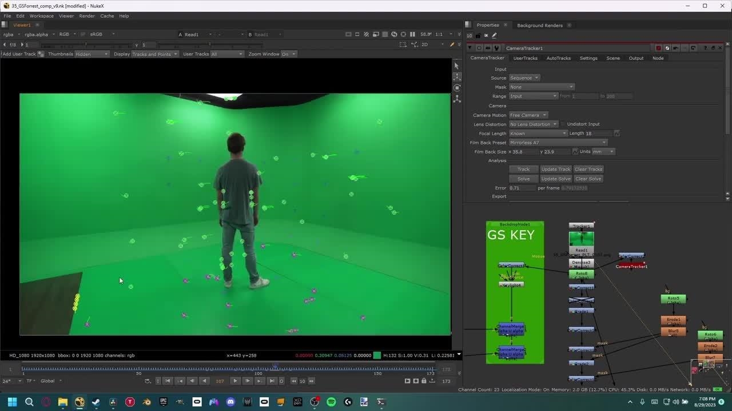Toggle the region of interest icon in the viewer
Viewport: 732px width, 411px height.
tap(403, 45)
